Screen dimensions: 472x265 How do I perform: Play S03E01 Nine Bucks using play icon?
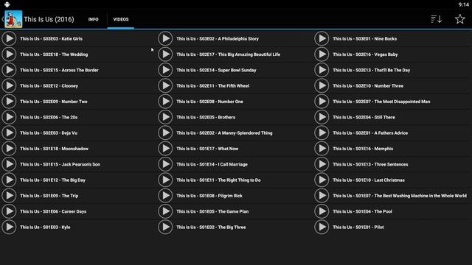pos(322,38)
